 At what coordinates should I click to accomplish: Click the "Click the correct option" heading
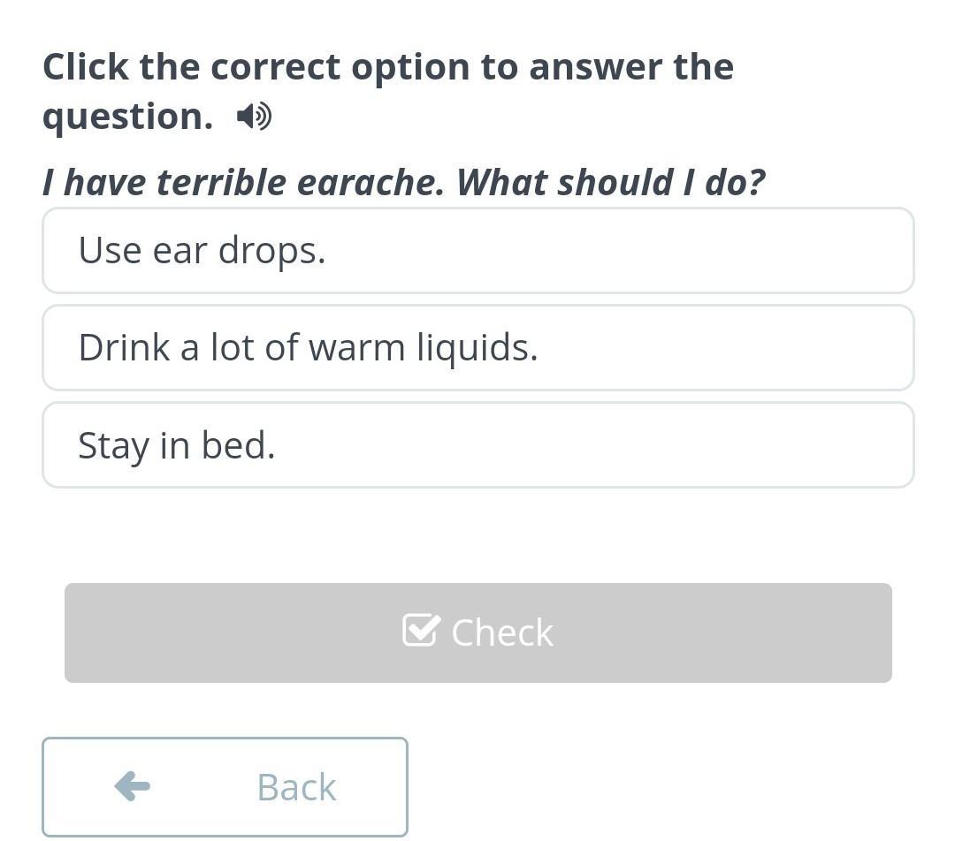[x=387, y=68]
